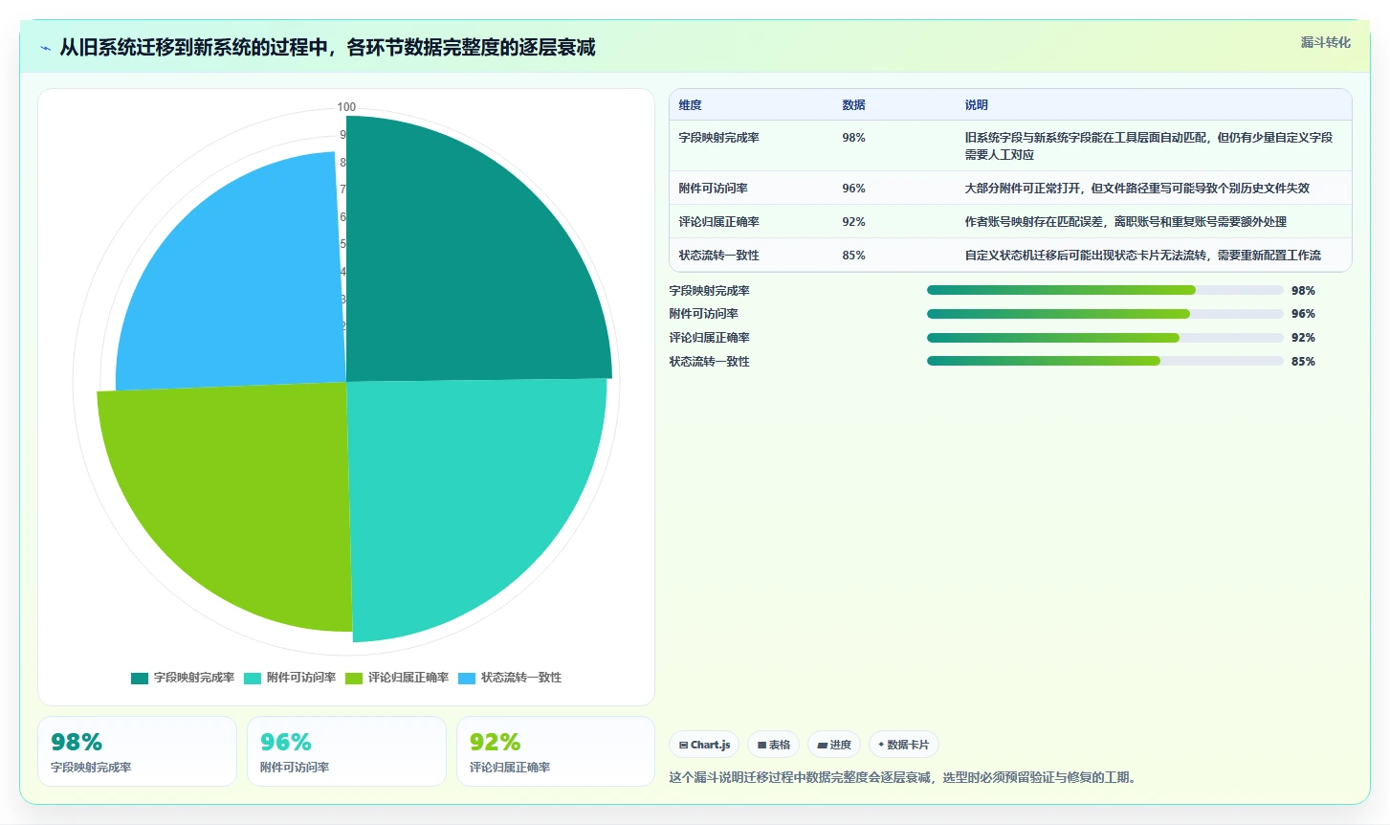The image size is (1390, 825).
Task: Click the 状态流转一致性 progress label
Action: tap(710, 362)
